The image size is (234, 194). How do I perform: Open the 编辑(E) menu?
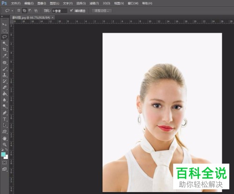(29, 3)
